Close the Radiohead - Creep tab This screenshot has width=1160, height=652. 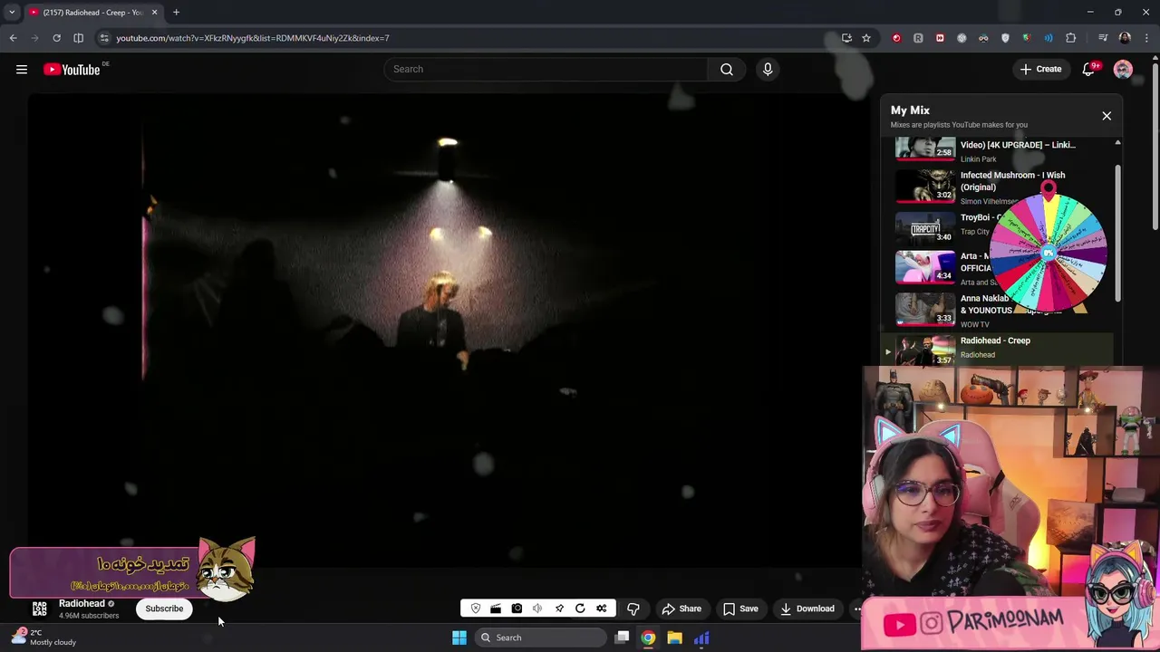click(x=154, y=13)
